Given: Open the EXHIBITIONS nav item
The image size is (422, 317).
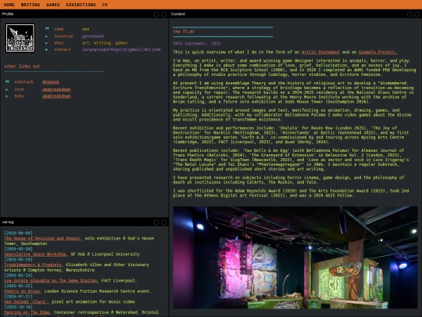Looking at the screenshot, I should [x=80, y=5].
